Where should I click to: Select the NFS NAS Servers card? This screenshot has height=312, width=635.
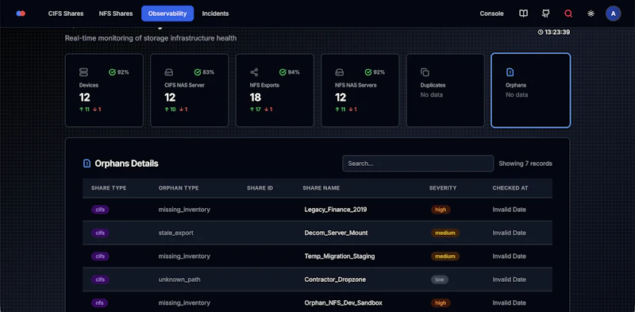coord(360,91)
